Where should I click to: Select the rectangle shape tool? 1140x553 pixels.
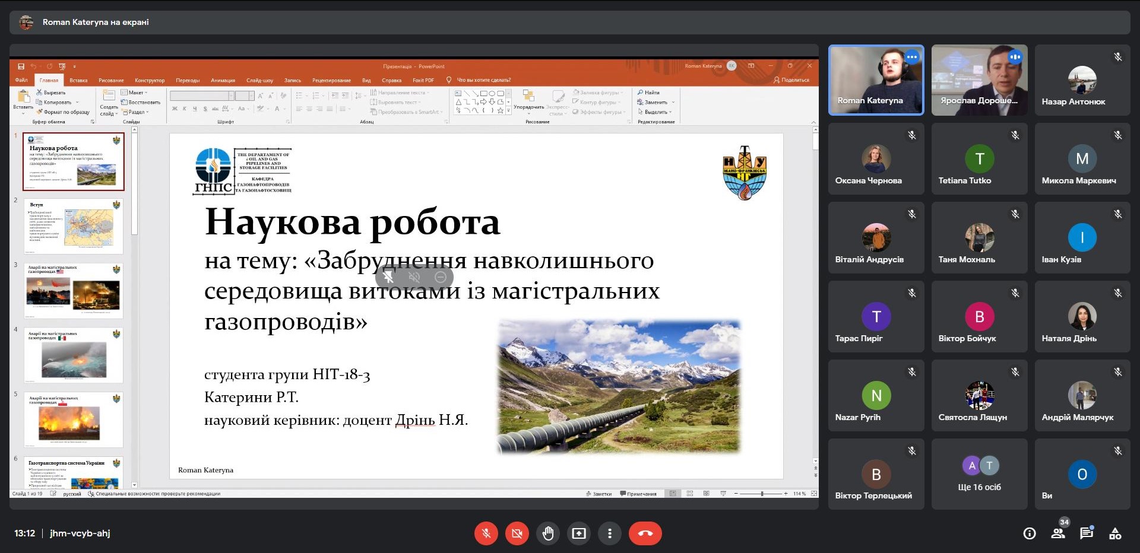(483, 94)
